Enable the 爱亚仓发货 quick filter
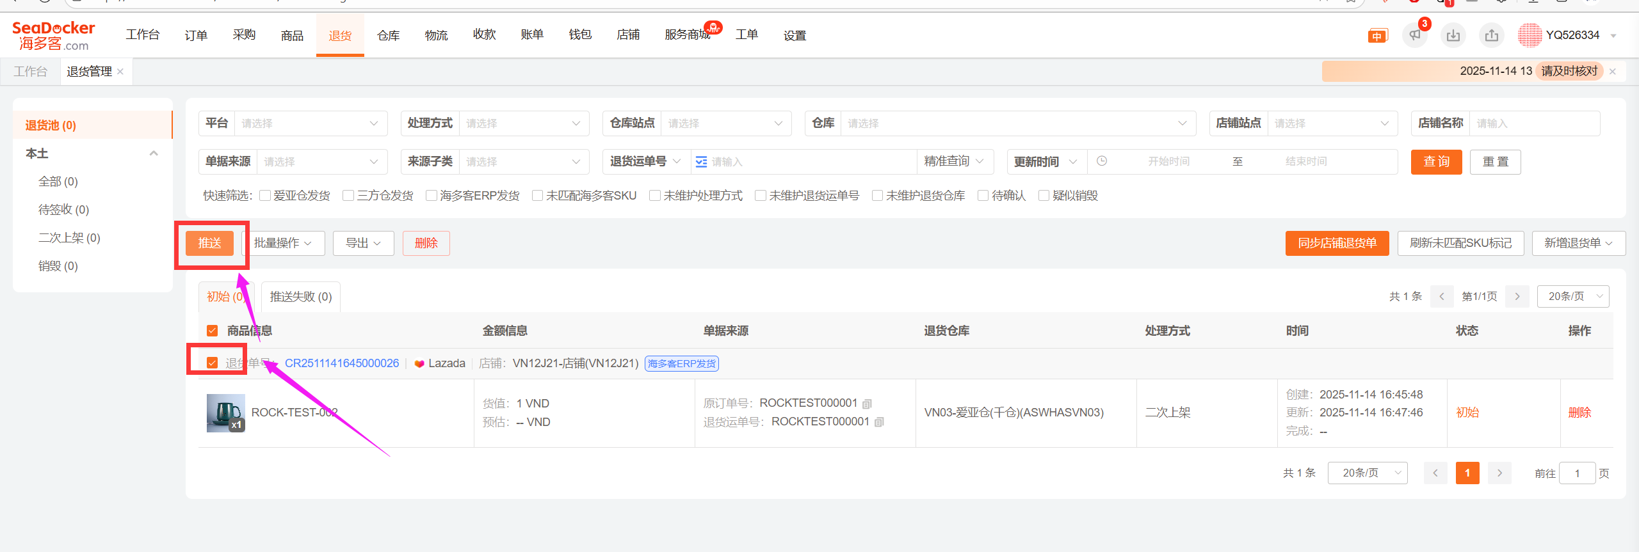Image resolution: width=1639 pixels, height=552 pixels. 265,196
